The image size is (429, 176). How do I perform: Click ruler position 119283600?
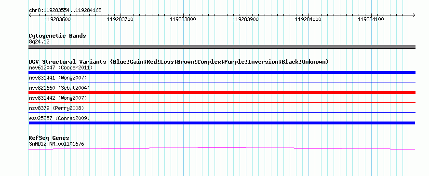[57, 19]
